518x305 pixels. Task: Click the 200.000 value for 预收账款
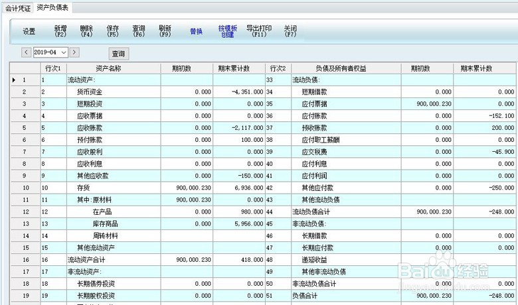[485, 128]
